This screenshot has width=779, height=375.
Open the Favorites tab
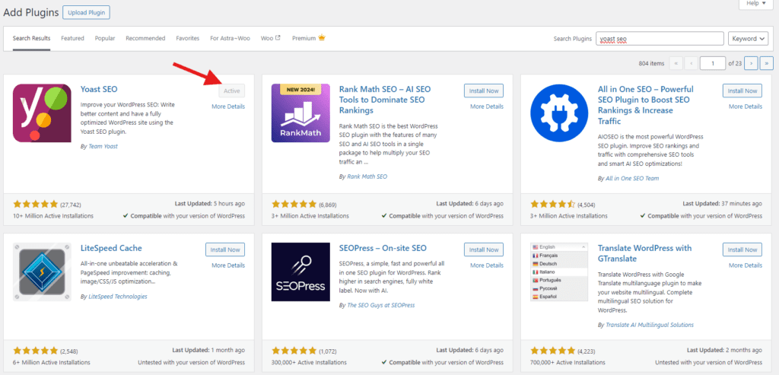coord(188,38)
